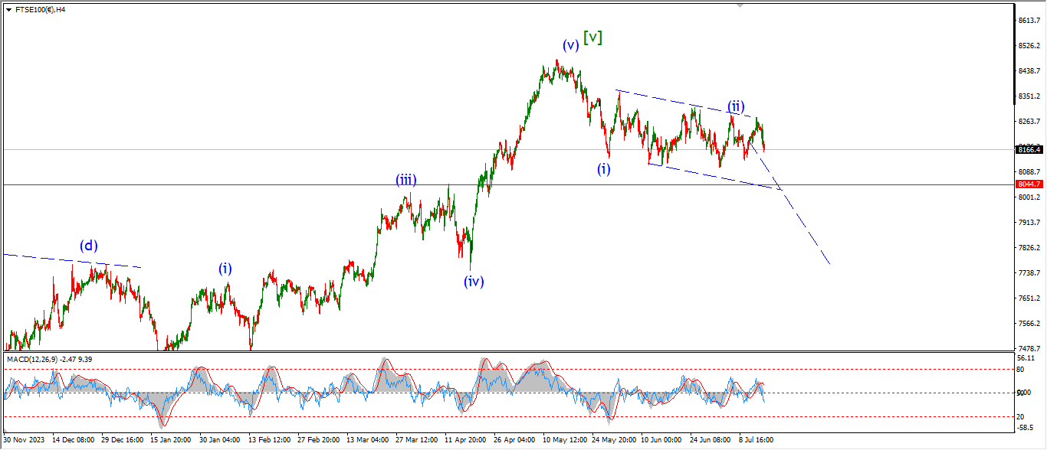Open the FTSE100 chart dropdown arrow

(8, 10)
